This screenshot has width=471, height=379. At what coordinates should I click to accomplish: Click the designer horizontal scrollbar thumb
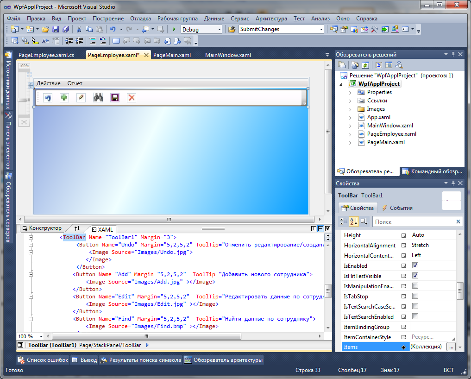click(x=169, y=220)
